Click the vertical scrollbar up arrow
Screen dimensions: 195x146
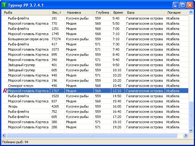191,12
